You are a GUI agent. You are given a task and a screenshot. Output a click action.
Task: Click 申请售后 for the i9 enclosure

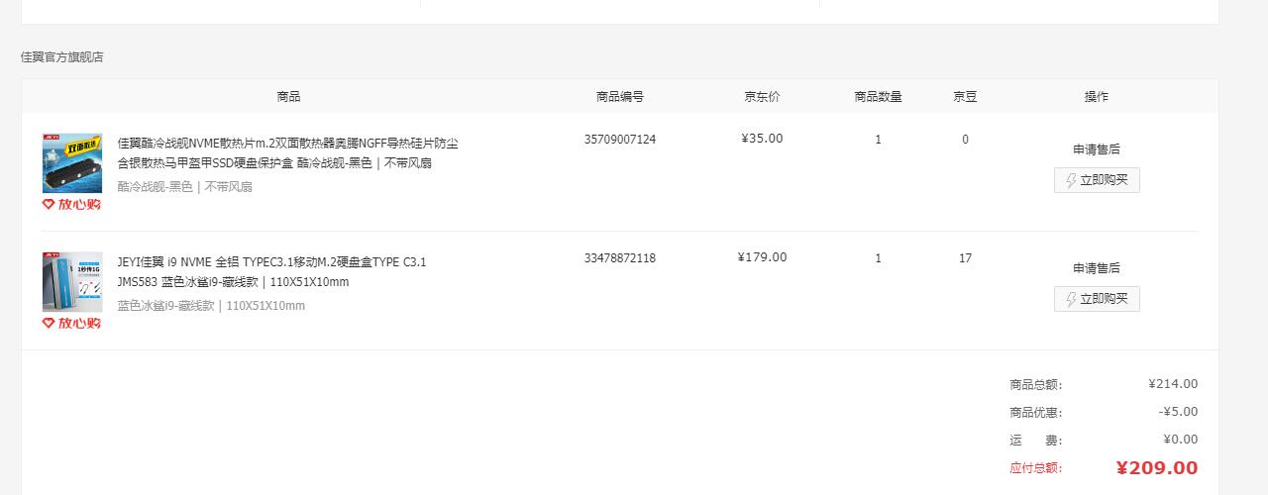(x=1097, y=268)
